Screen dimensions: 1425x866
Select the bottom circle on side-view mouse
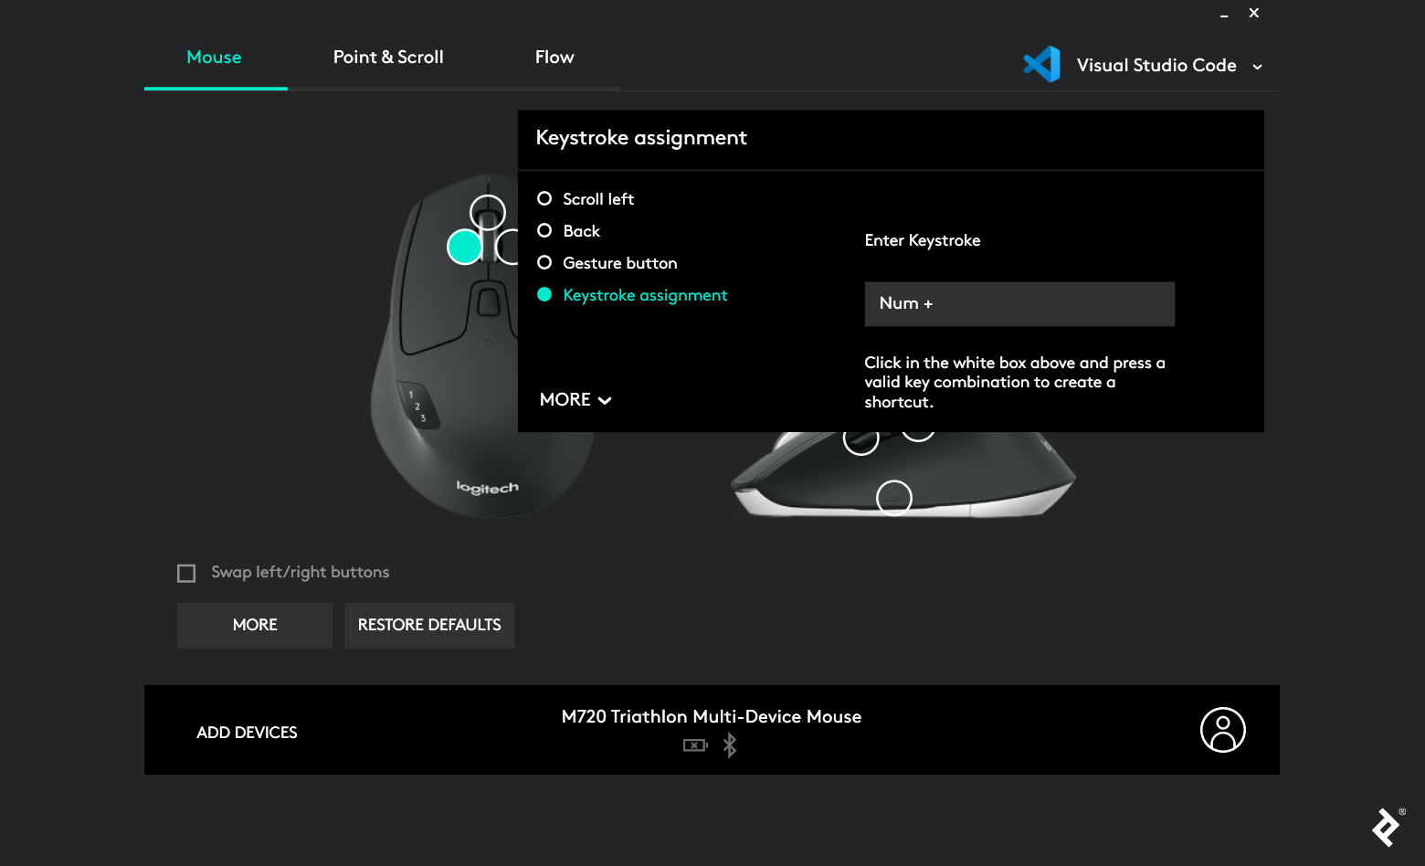893,498
